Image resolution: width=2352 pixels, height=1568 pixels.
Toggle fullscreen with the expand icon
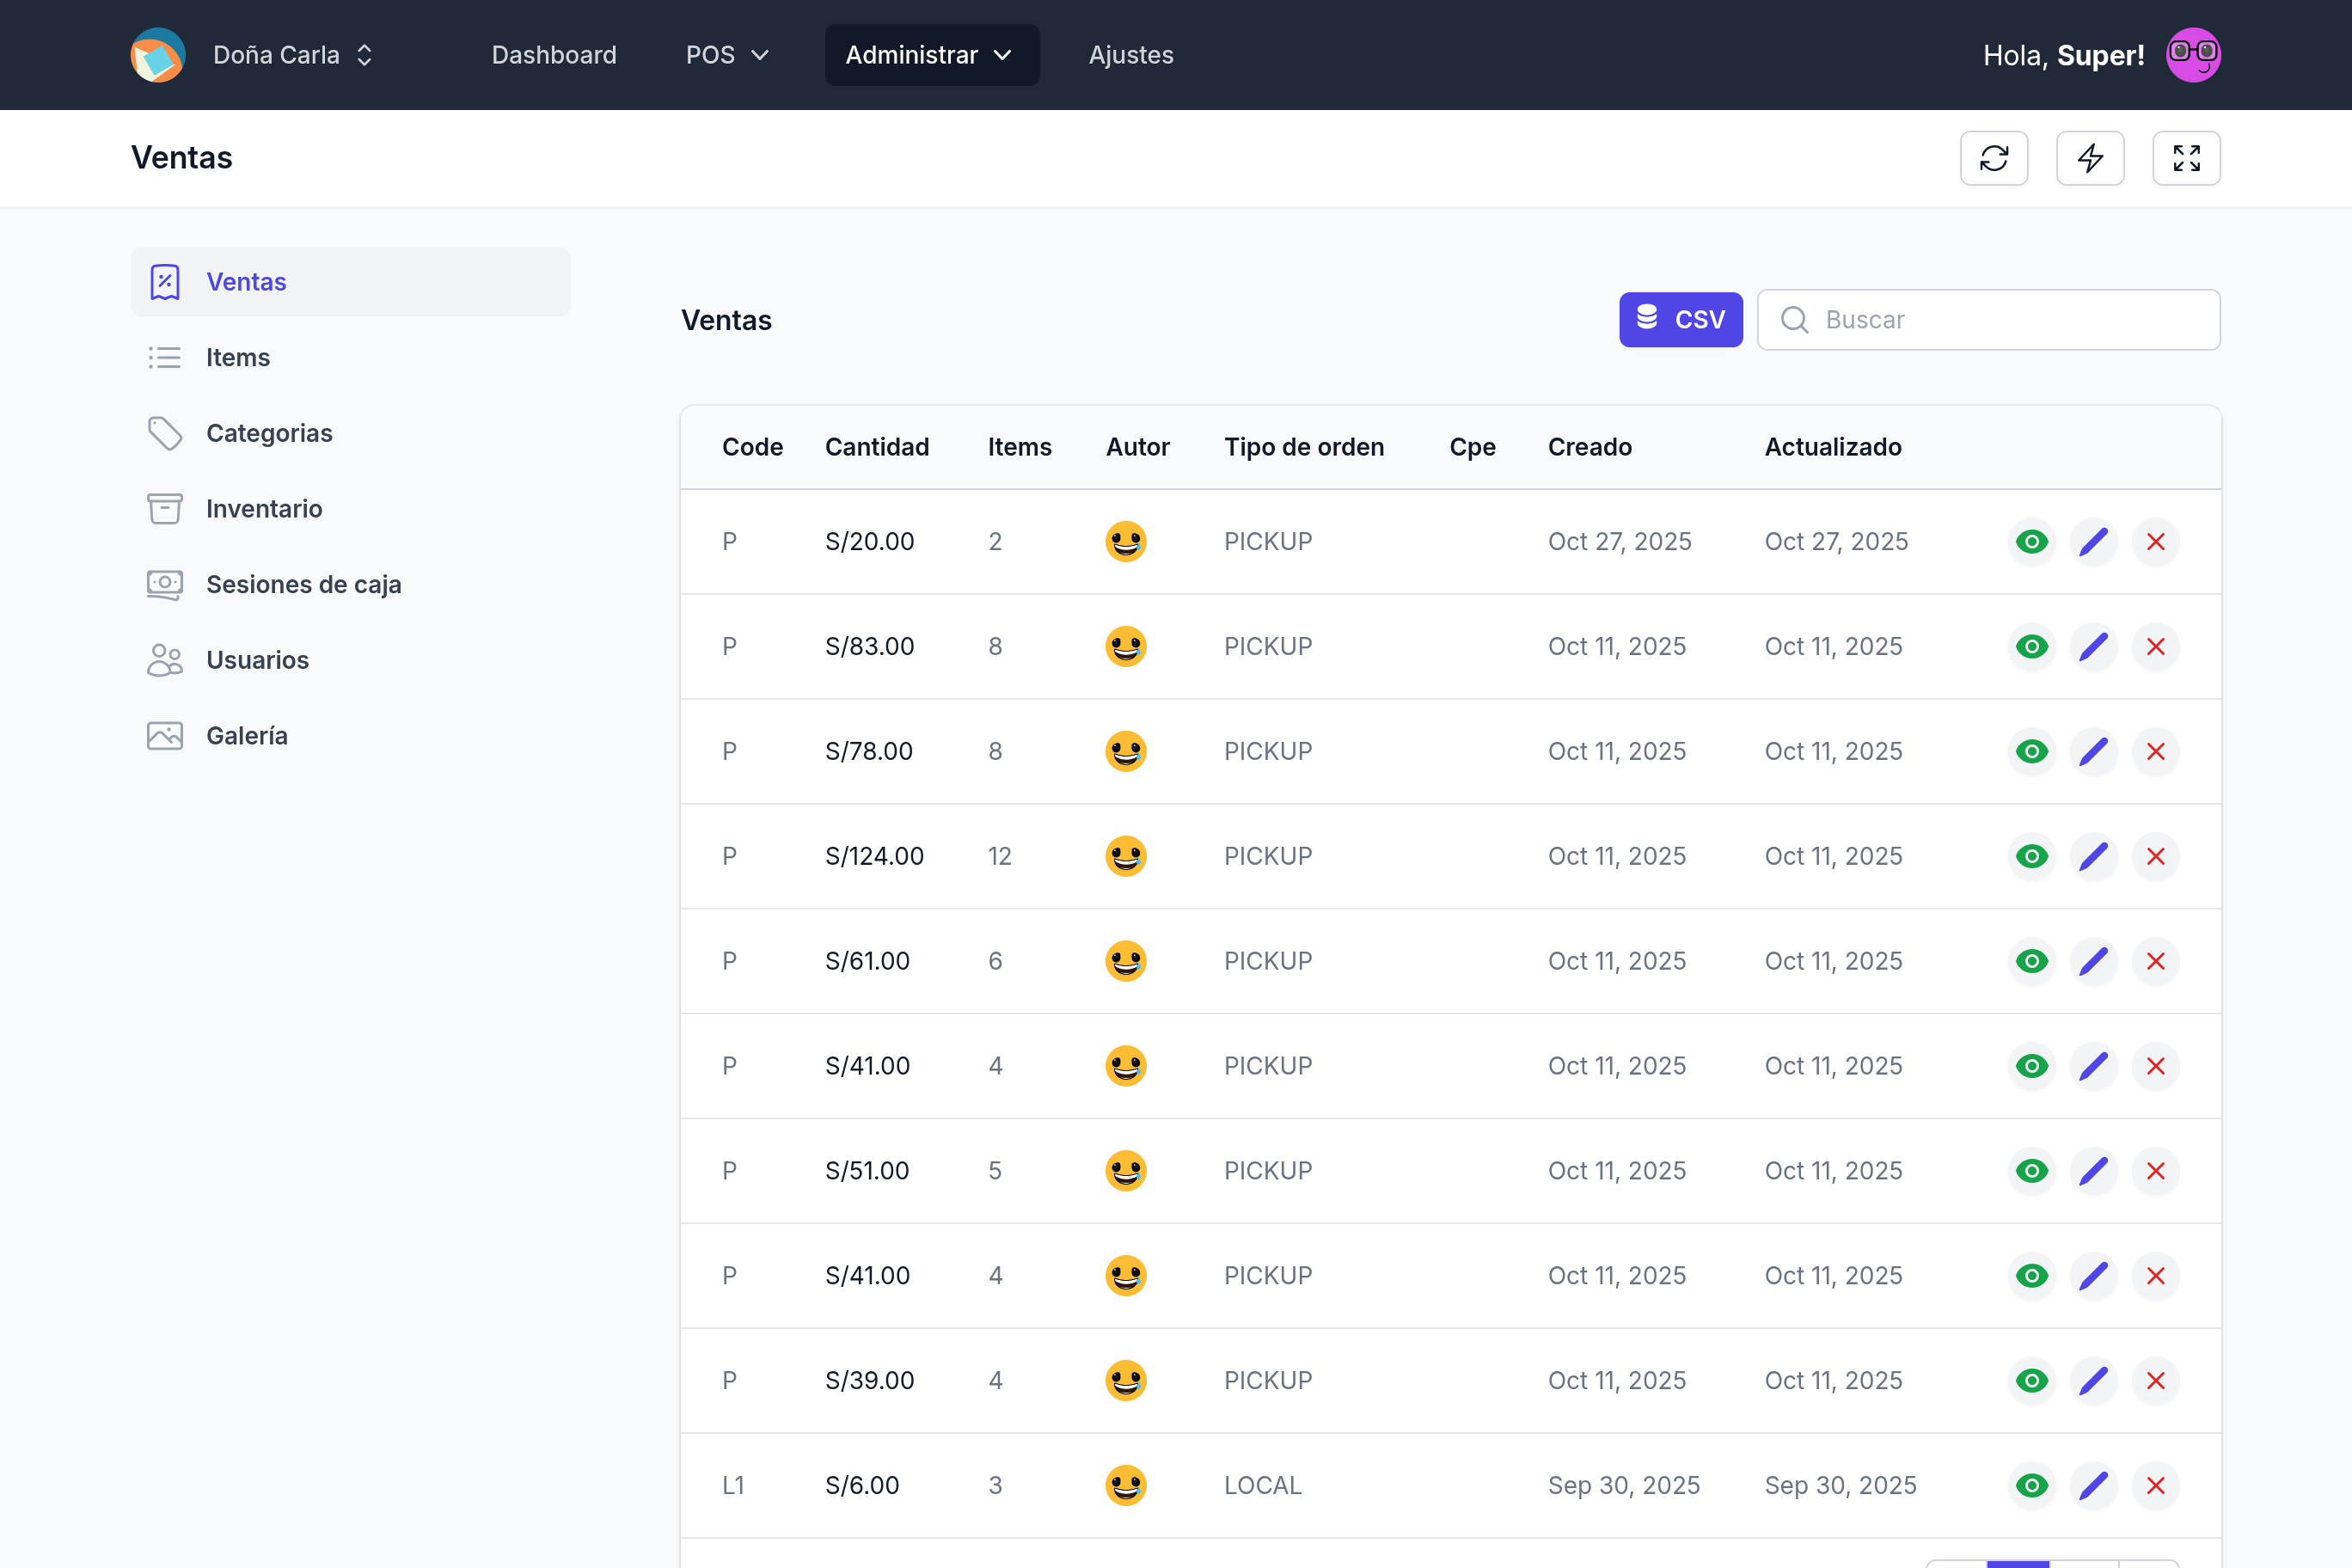point(2186,158)
